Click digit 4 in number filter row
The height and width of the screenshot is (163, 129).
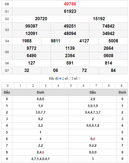click(x=58, y=86)
